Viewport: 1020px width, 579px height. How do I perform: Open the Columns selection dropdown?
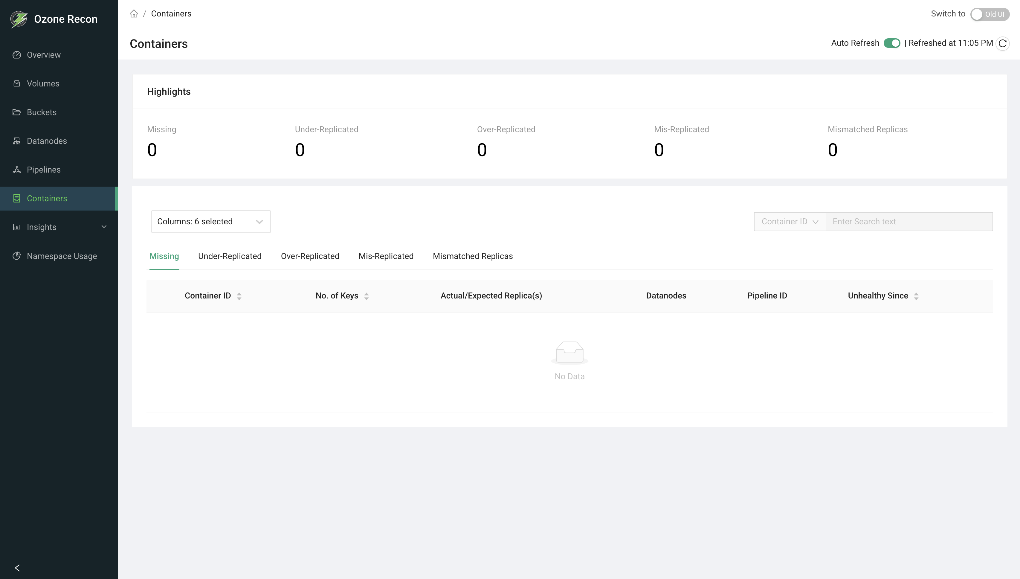(x=211, y=222)
